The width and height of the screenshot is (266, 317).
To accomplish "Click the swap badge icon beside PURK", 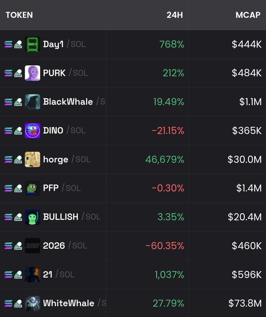I will point(18,73).
